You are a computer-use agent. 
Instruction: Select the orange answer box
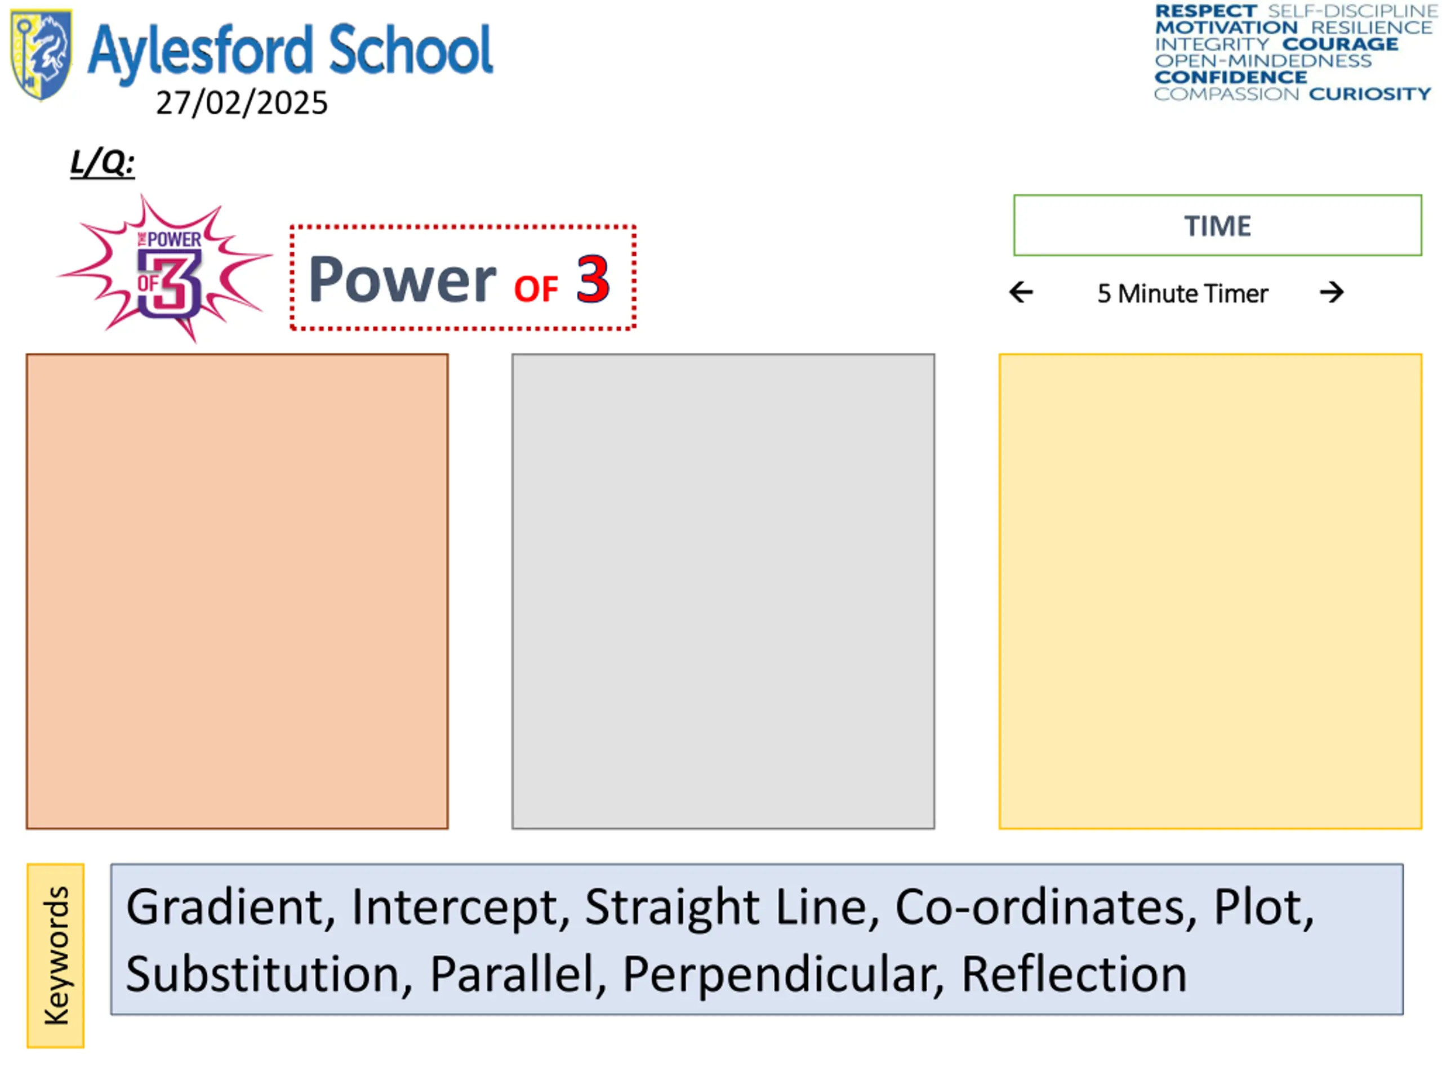[x=237, y=592]
